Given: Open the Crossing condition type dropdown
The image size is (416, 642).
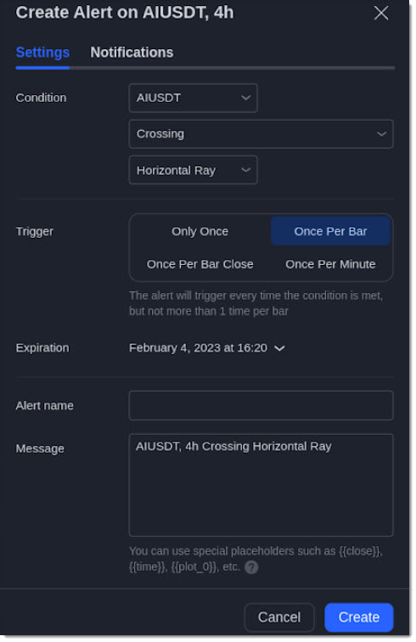Looking at the screenshot, I should [261, 134].
